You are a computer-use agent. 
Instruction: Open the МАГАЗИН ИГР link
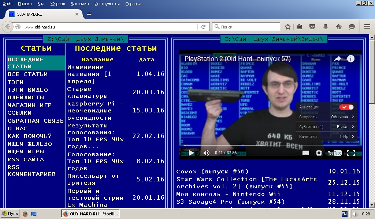(x=30, y=105)
